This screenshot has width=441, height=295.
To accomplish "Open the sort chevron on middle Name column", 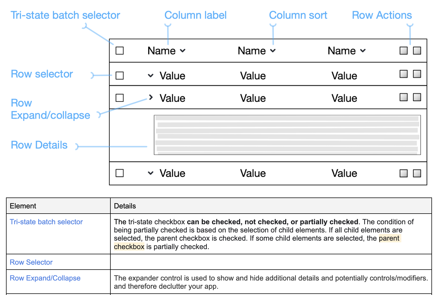I will click(x=273, y=51).
